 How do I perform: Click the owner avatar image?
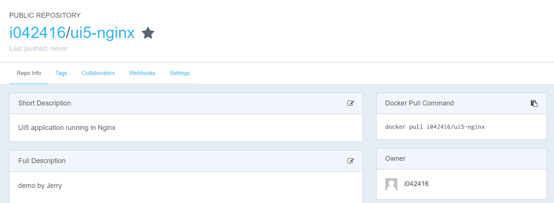391,184
